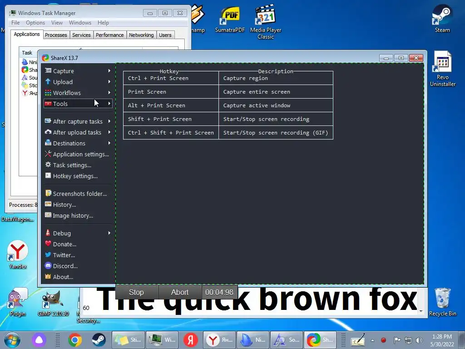The width and height of the screenshot is (465, 349).
Task: Click the Screenshots folder icon
Action: pos(48,193)
